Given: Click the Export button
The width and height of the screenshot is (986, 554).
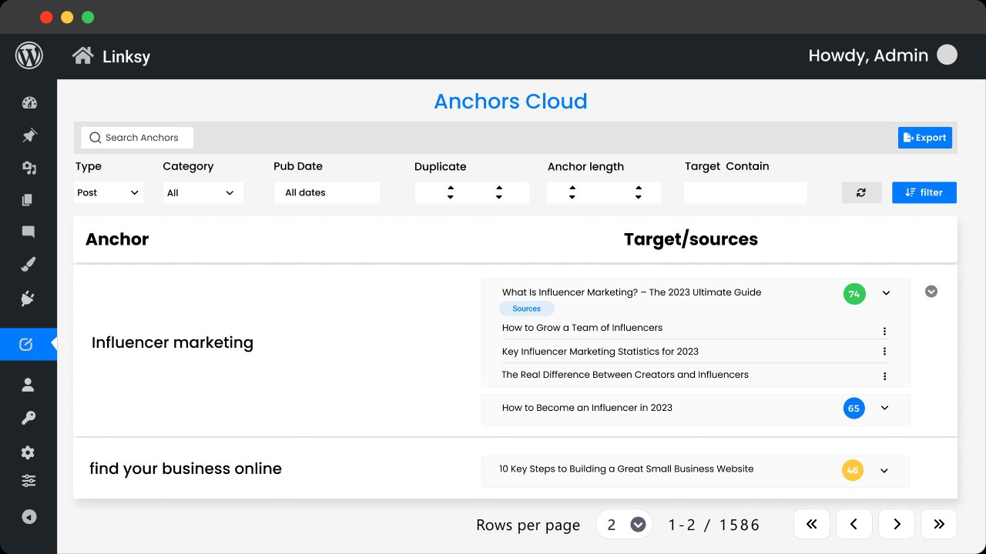Looking at the screenshot, I should (925, 138).
